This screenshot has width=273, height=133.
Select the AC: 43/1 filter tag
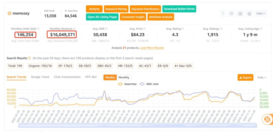145,66
